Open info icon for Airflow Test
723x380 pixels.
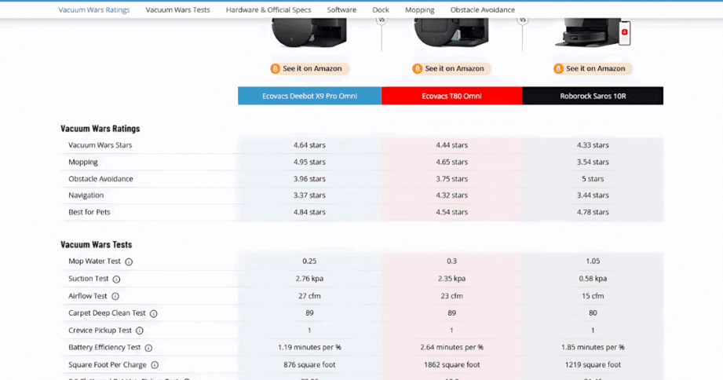coord(115,297)
